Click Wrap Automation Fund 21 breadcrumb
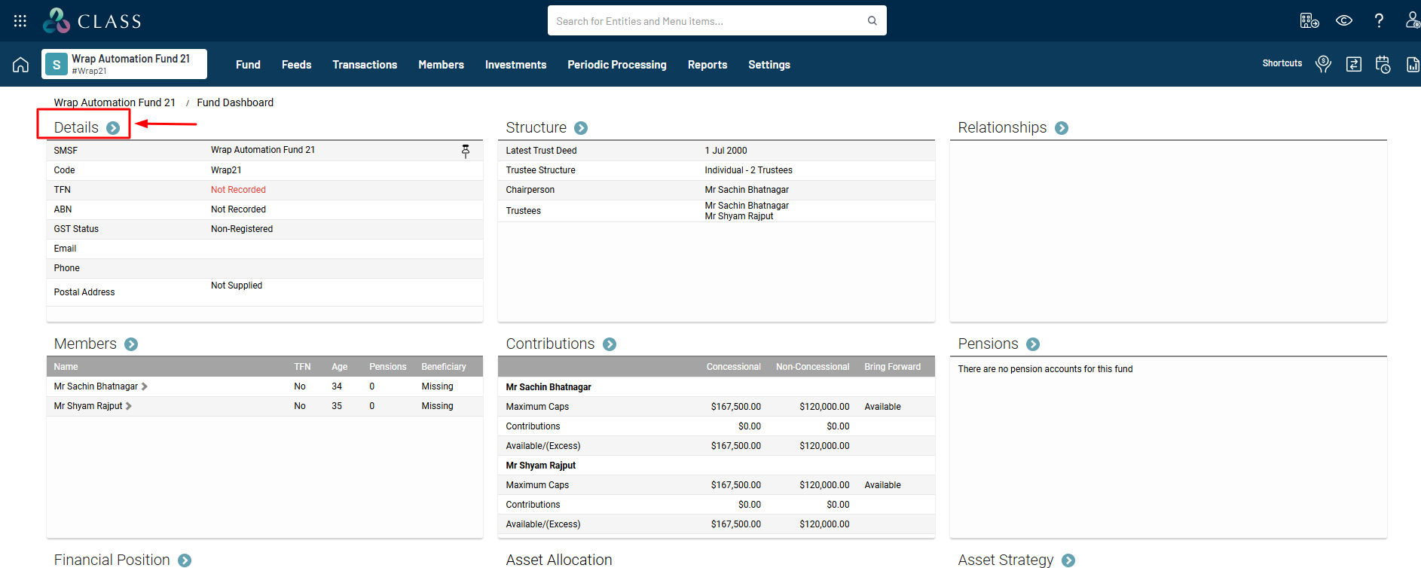This screenshot has width=1421, height=568. (x=115, y=102)
